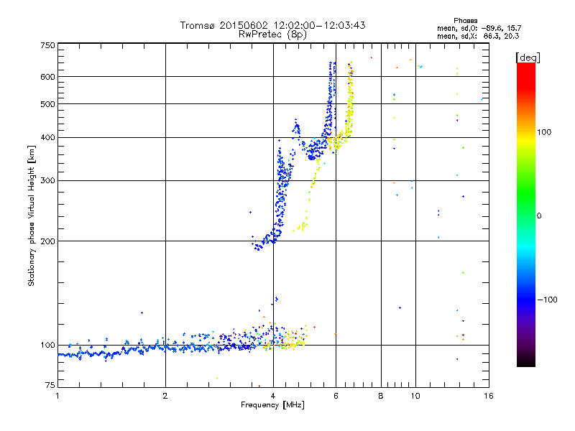Click the x-axis tick label '1'
575x431 pixels.
click(57, 396)
